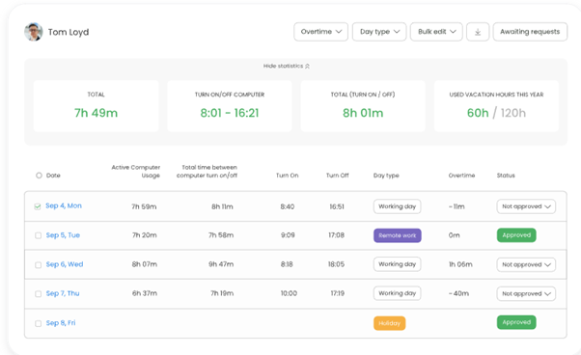Click the 9h 47m total time cell

[221, 264]
